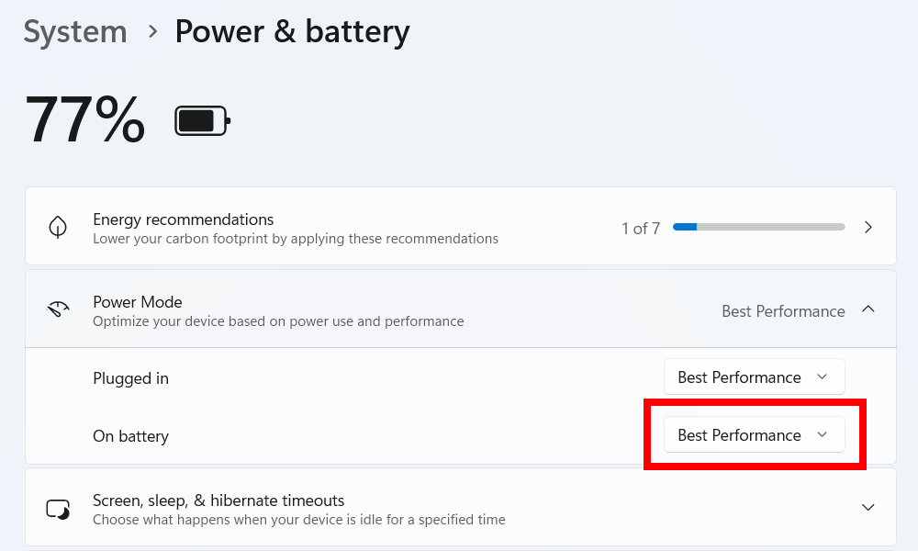Go back to System in breadcrumb
This screenshot has height=551, width=918.
point(75,32)
